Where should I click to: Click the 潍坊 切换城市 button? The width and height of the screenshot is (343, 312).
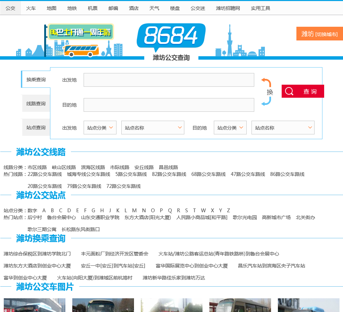pos(320,34)
